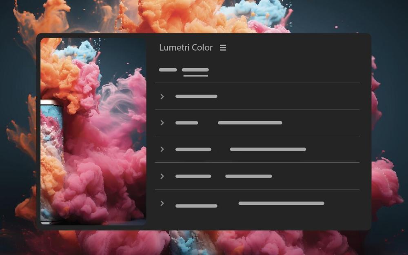Click the HSL Secondary header label
This screenshot has width=408, height=255.
coord(196,203)
